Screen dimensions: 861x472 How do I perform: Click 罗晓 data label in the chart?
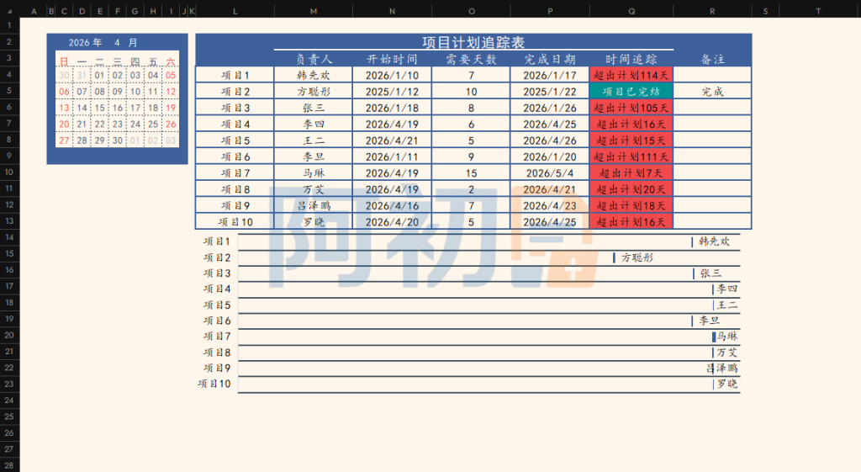click(727, 384)
